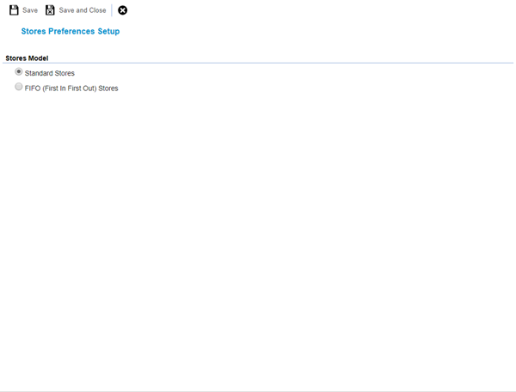
Task: Click the Save floppy disk icon
Action: [x=14, y=10]
